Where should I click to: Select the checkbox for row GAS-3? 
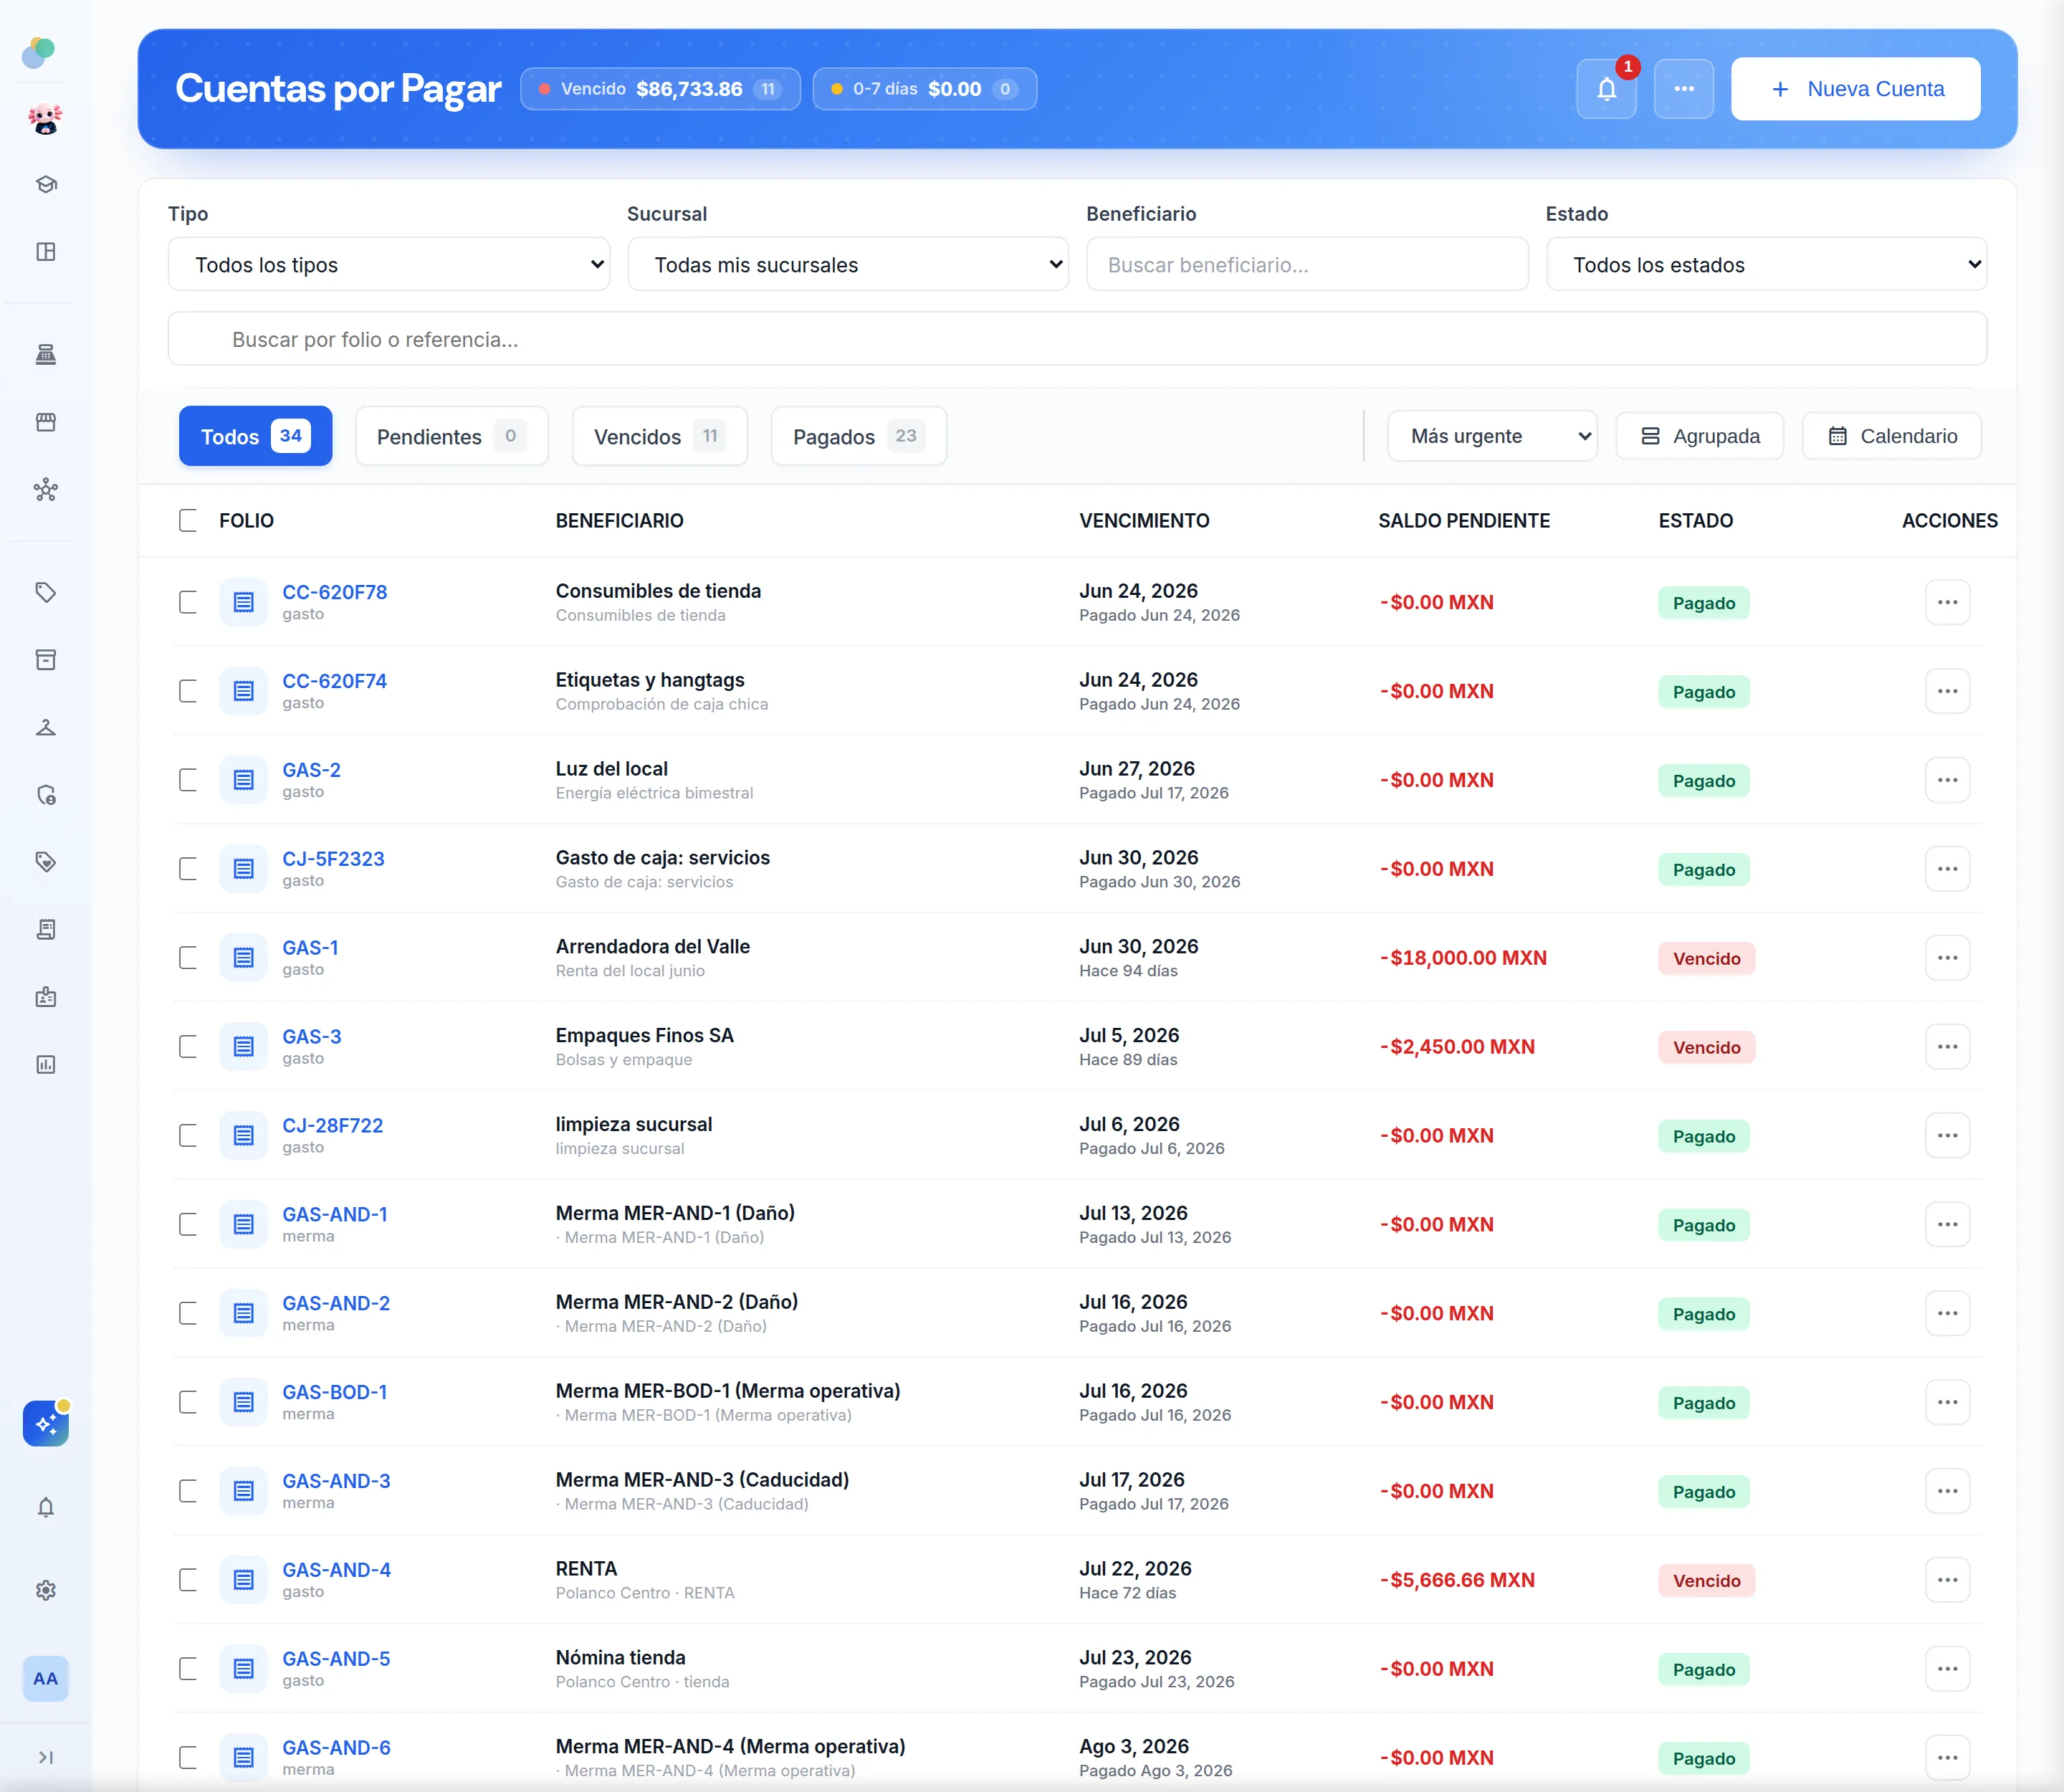pos(188,1047)
